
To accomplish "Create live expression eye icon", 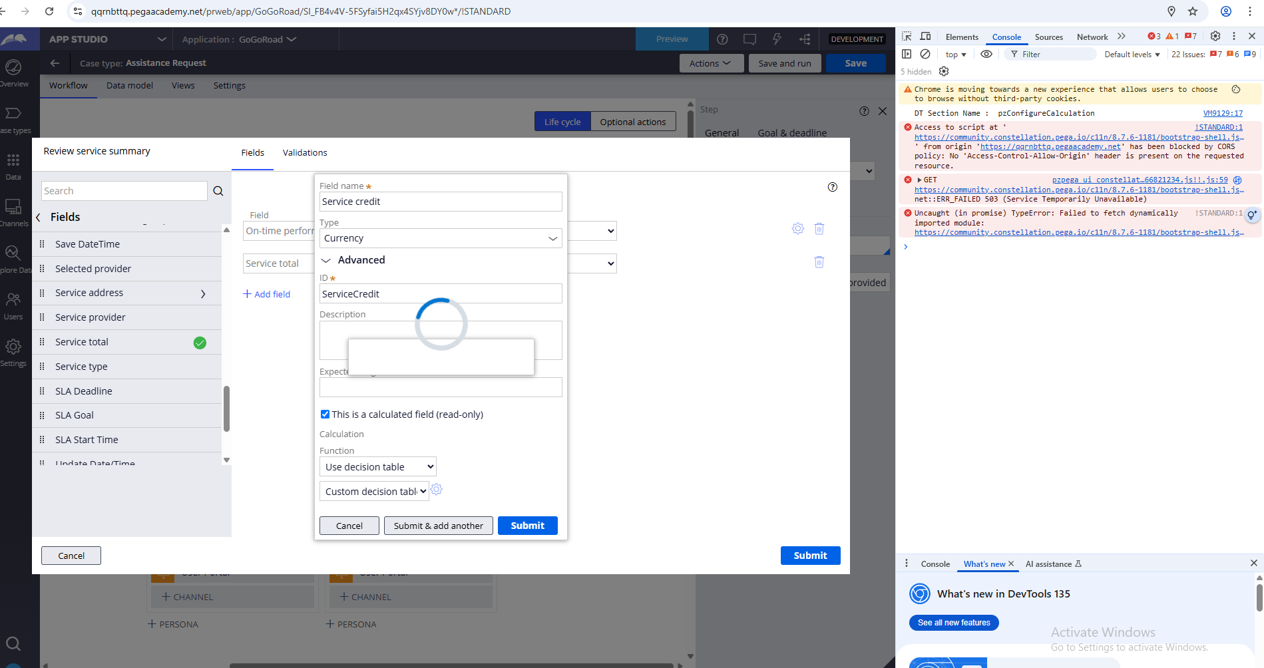I will coord(986,54).
